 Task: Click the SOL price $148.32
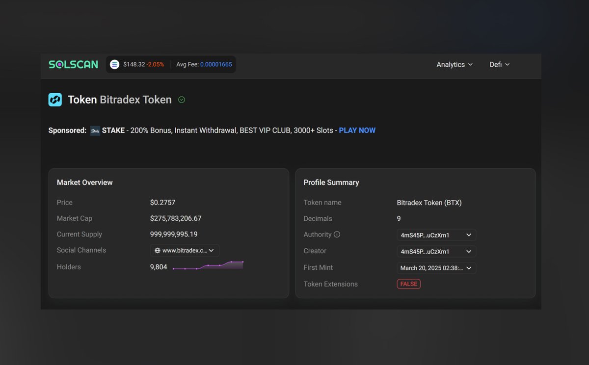click(x=134, y=64)
